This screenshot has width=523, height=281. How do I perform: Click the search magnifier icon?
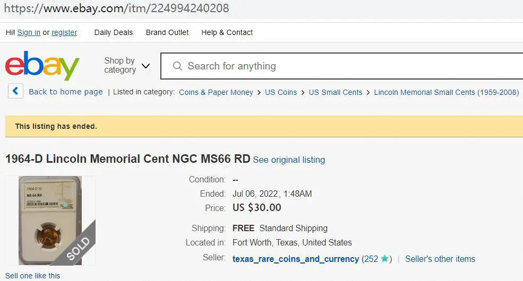pyautogui.click(x=177, y=66)
